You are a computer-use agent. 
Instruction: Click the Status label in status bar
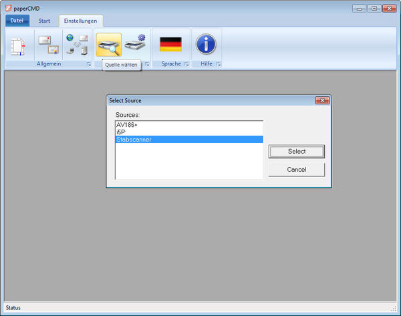pos(13,307)
